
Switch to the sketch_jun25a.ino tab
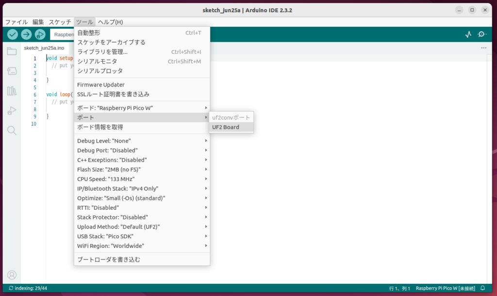[44, 48]
